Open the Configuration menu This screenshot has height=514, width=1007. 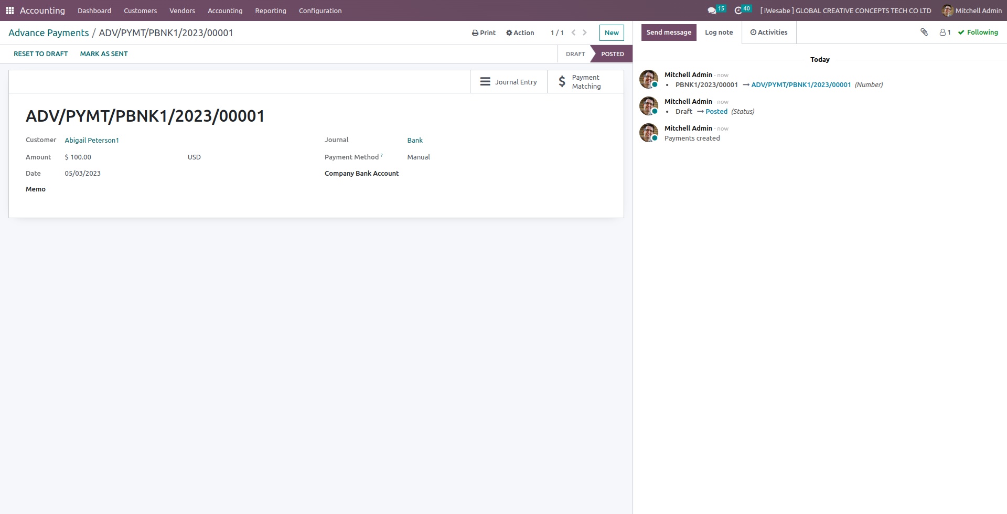320,10
